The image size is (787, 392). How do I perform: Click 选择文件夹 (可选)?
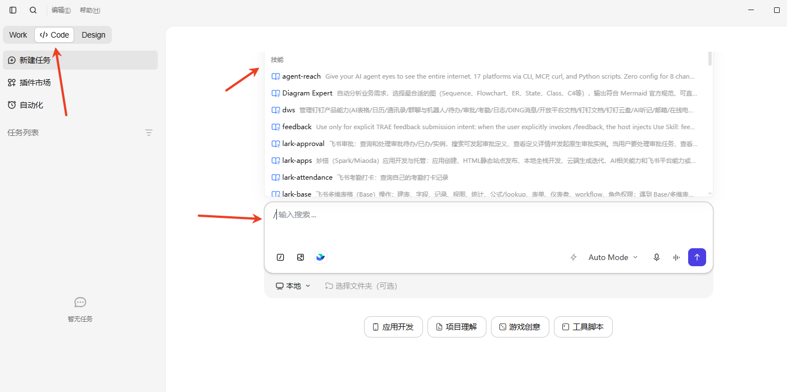click(x=361, y=286)
